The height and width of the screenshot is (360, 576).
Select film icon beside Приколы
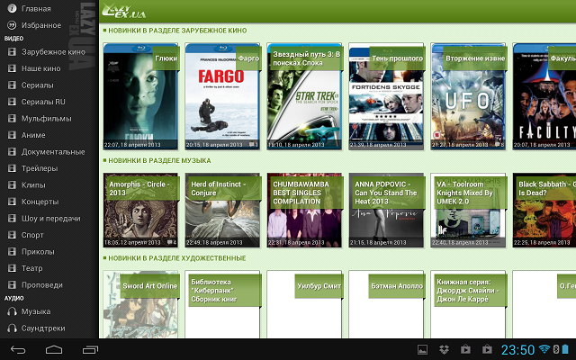pyautogui.click(x=12, y=252)
